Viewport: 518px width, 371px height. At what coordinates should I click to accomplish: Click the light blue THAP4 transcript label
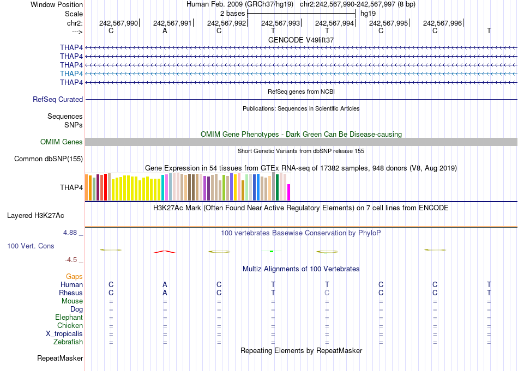pos(71,74)
